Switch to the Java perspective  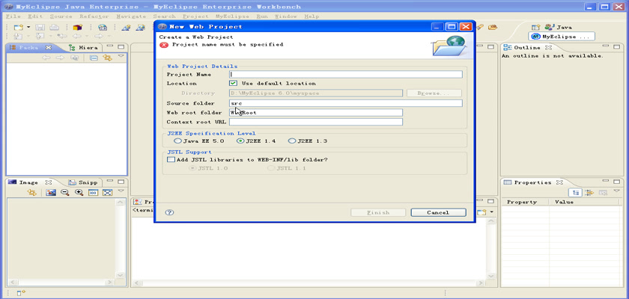pyautogui.click(x=558, y=27)
